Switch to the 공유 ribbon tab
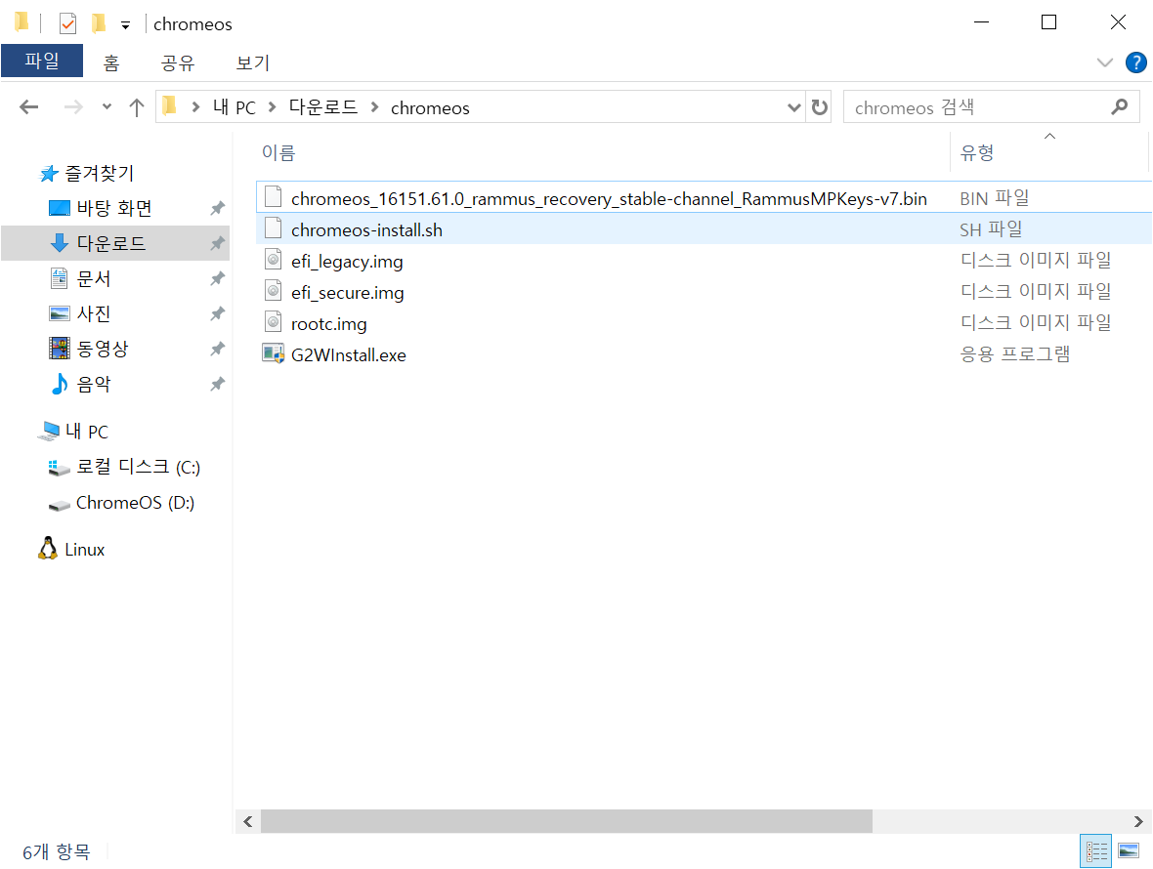 tap(178, 62)
